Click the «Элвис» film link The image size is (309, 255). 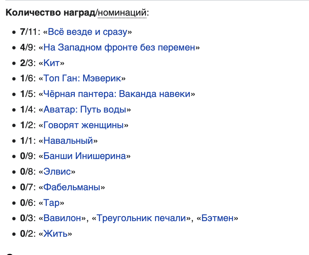pos(57,172)
